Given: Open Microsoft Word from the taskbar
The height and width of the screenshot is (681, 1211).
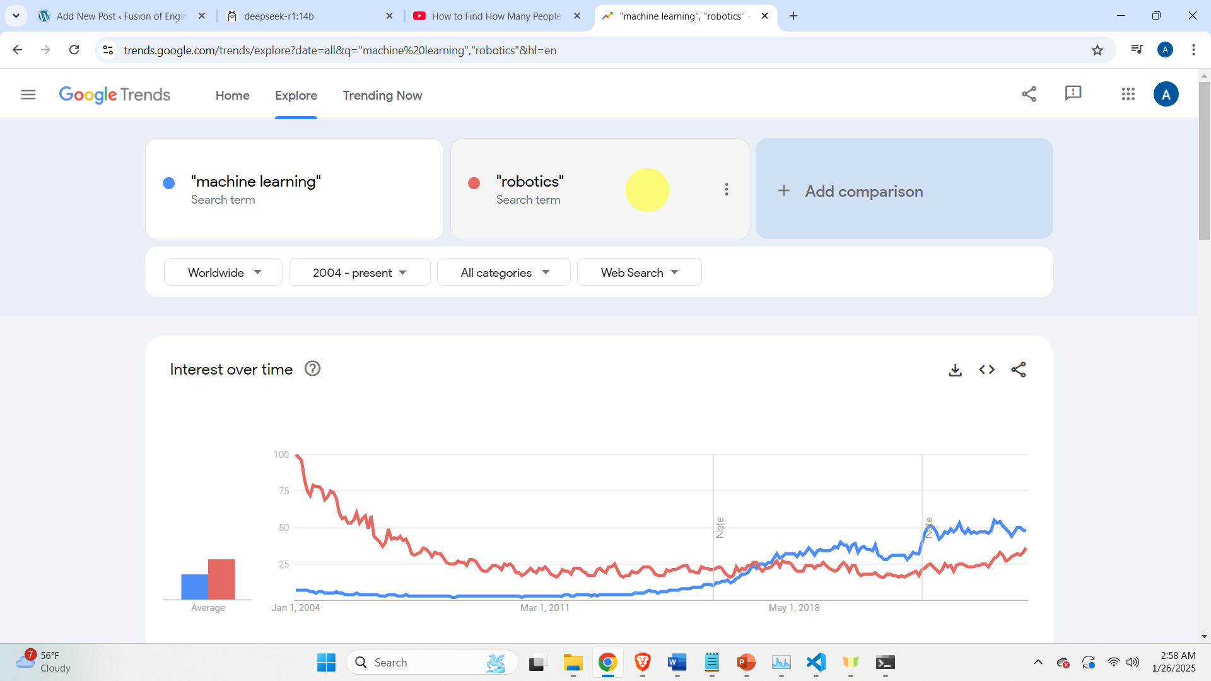Looking at the screenshot, I should click(677, 662).
